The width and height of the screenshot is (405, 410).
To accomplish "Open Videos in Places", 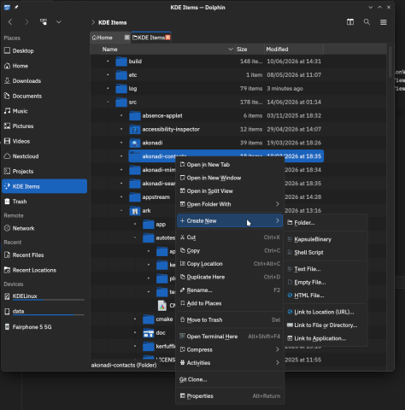I will tap(44, 141).
